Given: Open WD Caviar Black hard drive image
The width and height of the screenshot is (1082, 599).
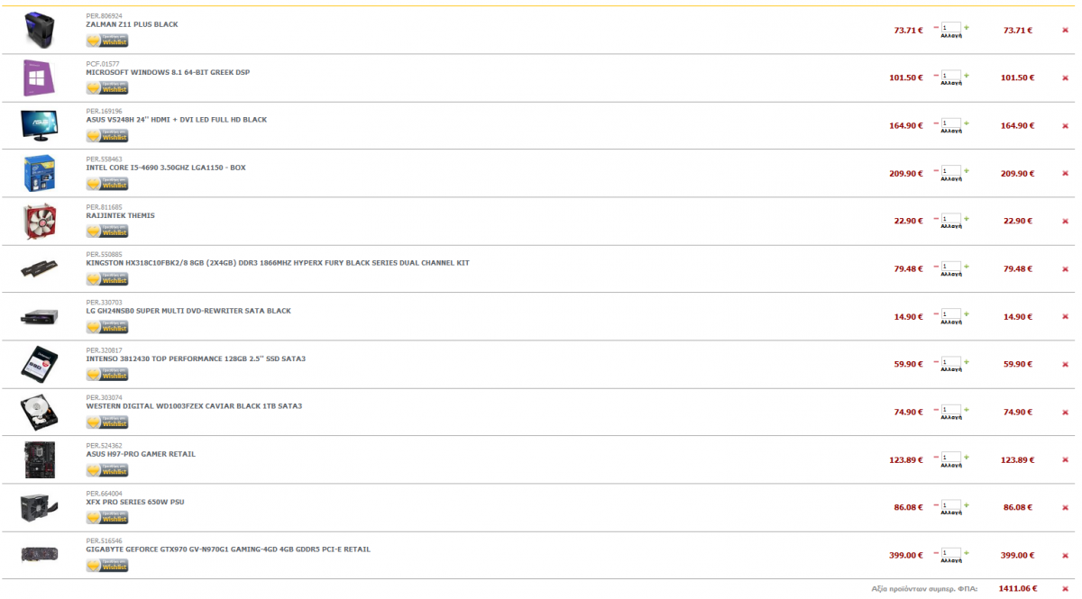Looking at the screenshot, I should pos(39,413).
